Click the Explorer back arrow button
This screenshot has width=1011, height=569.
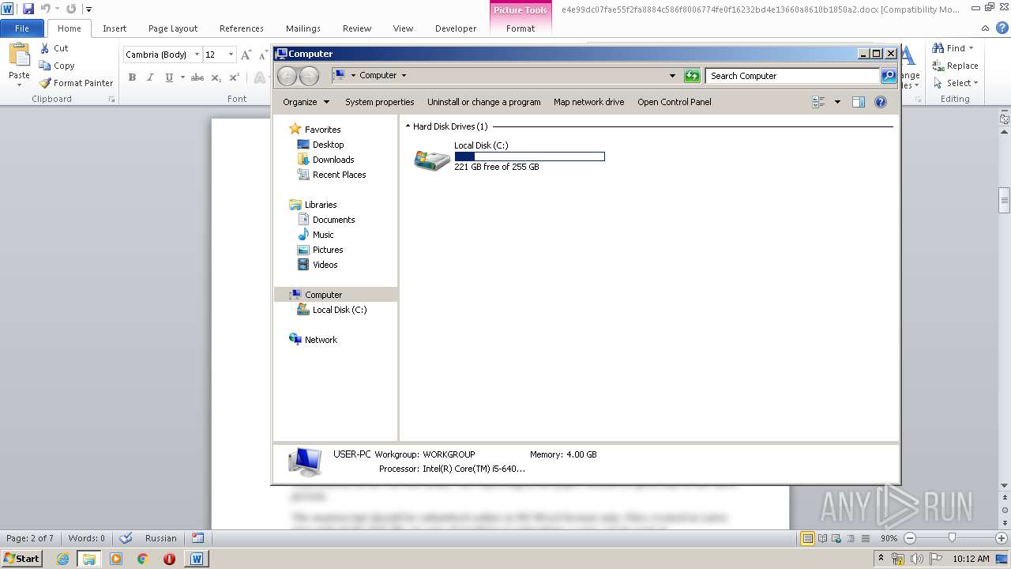coord(287,76)
